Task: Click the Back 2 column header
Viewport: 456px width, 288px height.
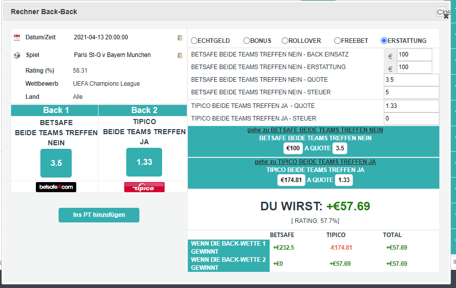Action: (x=143, y=110)
